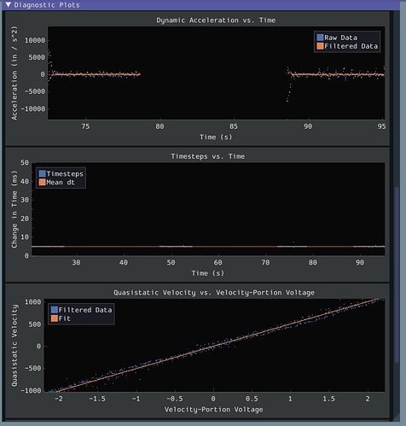
Task: Click the Dynamic Acceleration vs. Time title
Action: pyautogui.click(x=216, y=20)
